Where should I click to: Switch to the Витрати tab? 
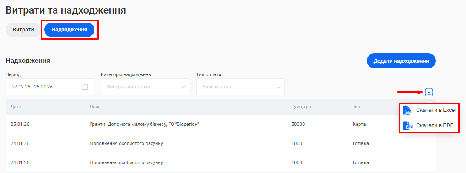[x=23, y=30]
